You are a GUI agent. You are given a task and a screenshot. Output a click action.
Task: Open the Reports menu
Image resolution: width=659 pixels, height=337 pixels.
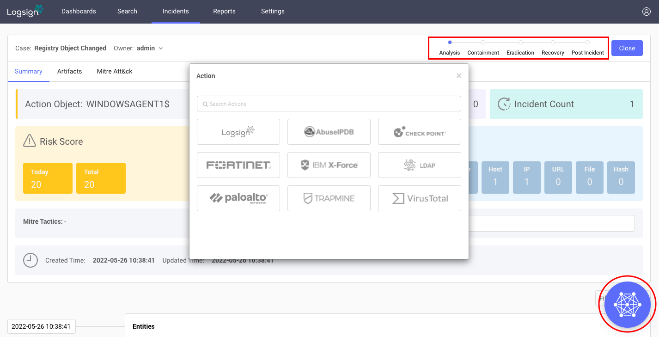point(224,11)
